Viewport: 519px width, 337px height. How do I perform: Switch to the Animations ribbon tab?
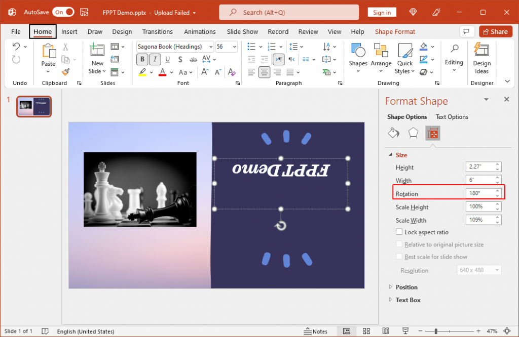[200, 31]
